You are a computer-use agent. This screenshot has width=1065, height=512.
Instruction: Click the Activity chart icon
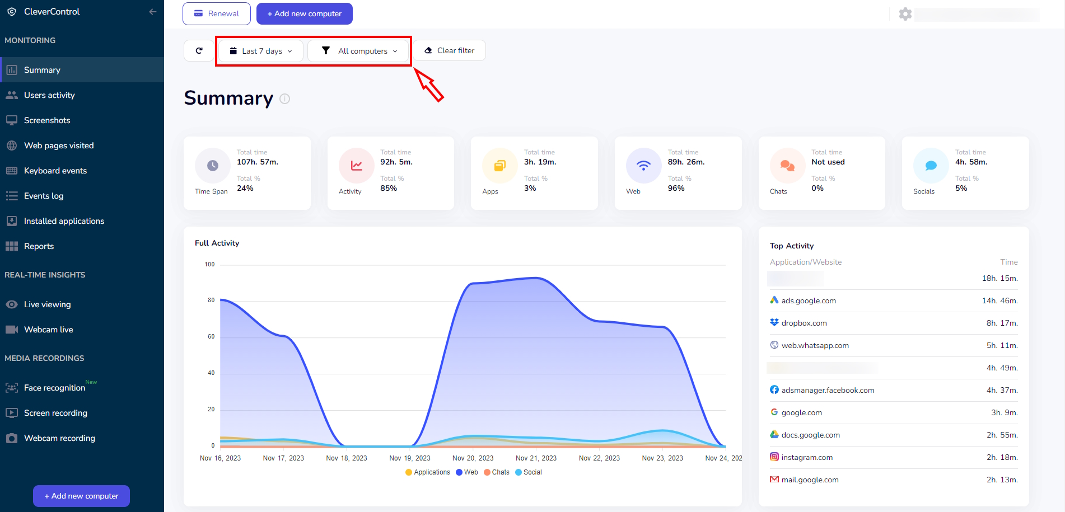click(x=357, y=166)
